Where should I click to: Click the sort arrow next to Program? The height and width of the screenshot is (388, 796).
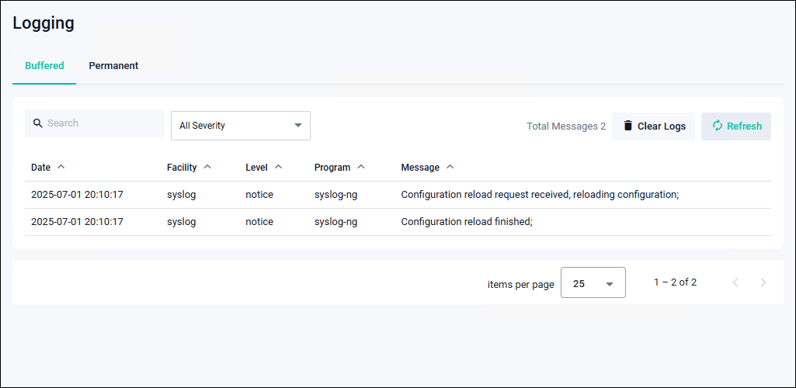[361, 167]
